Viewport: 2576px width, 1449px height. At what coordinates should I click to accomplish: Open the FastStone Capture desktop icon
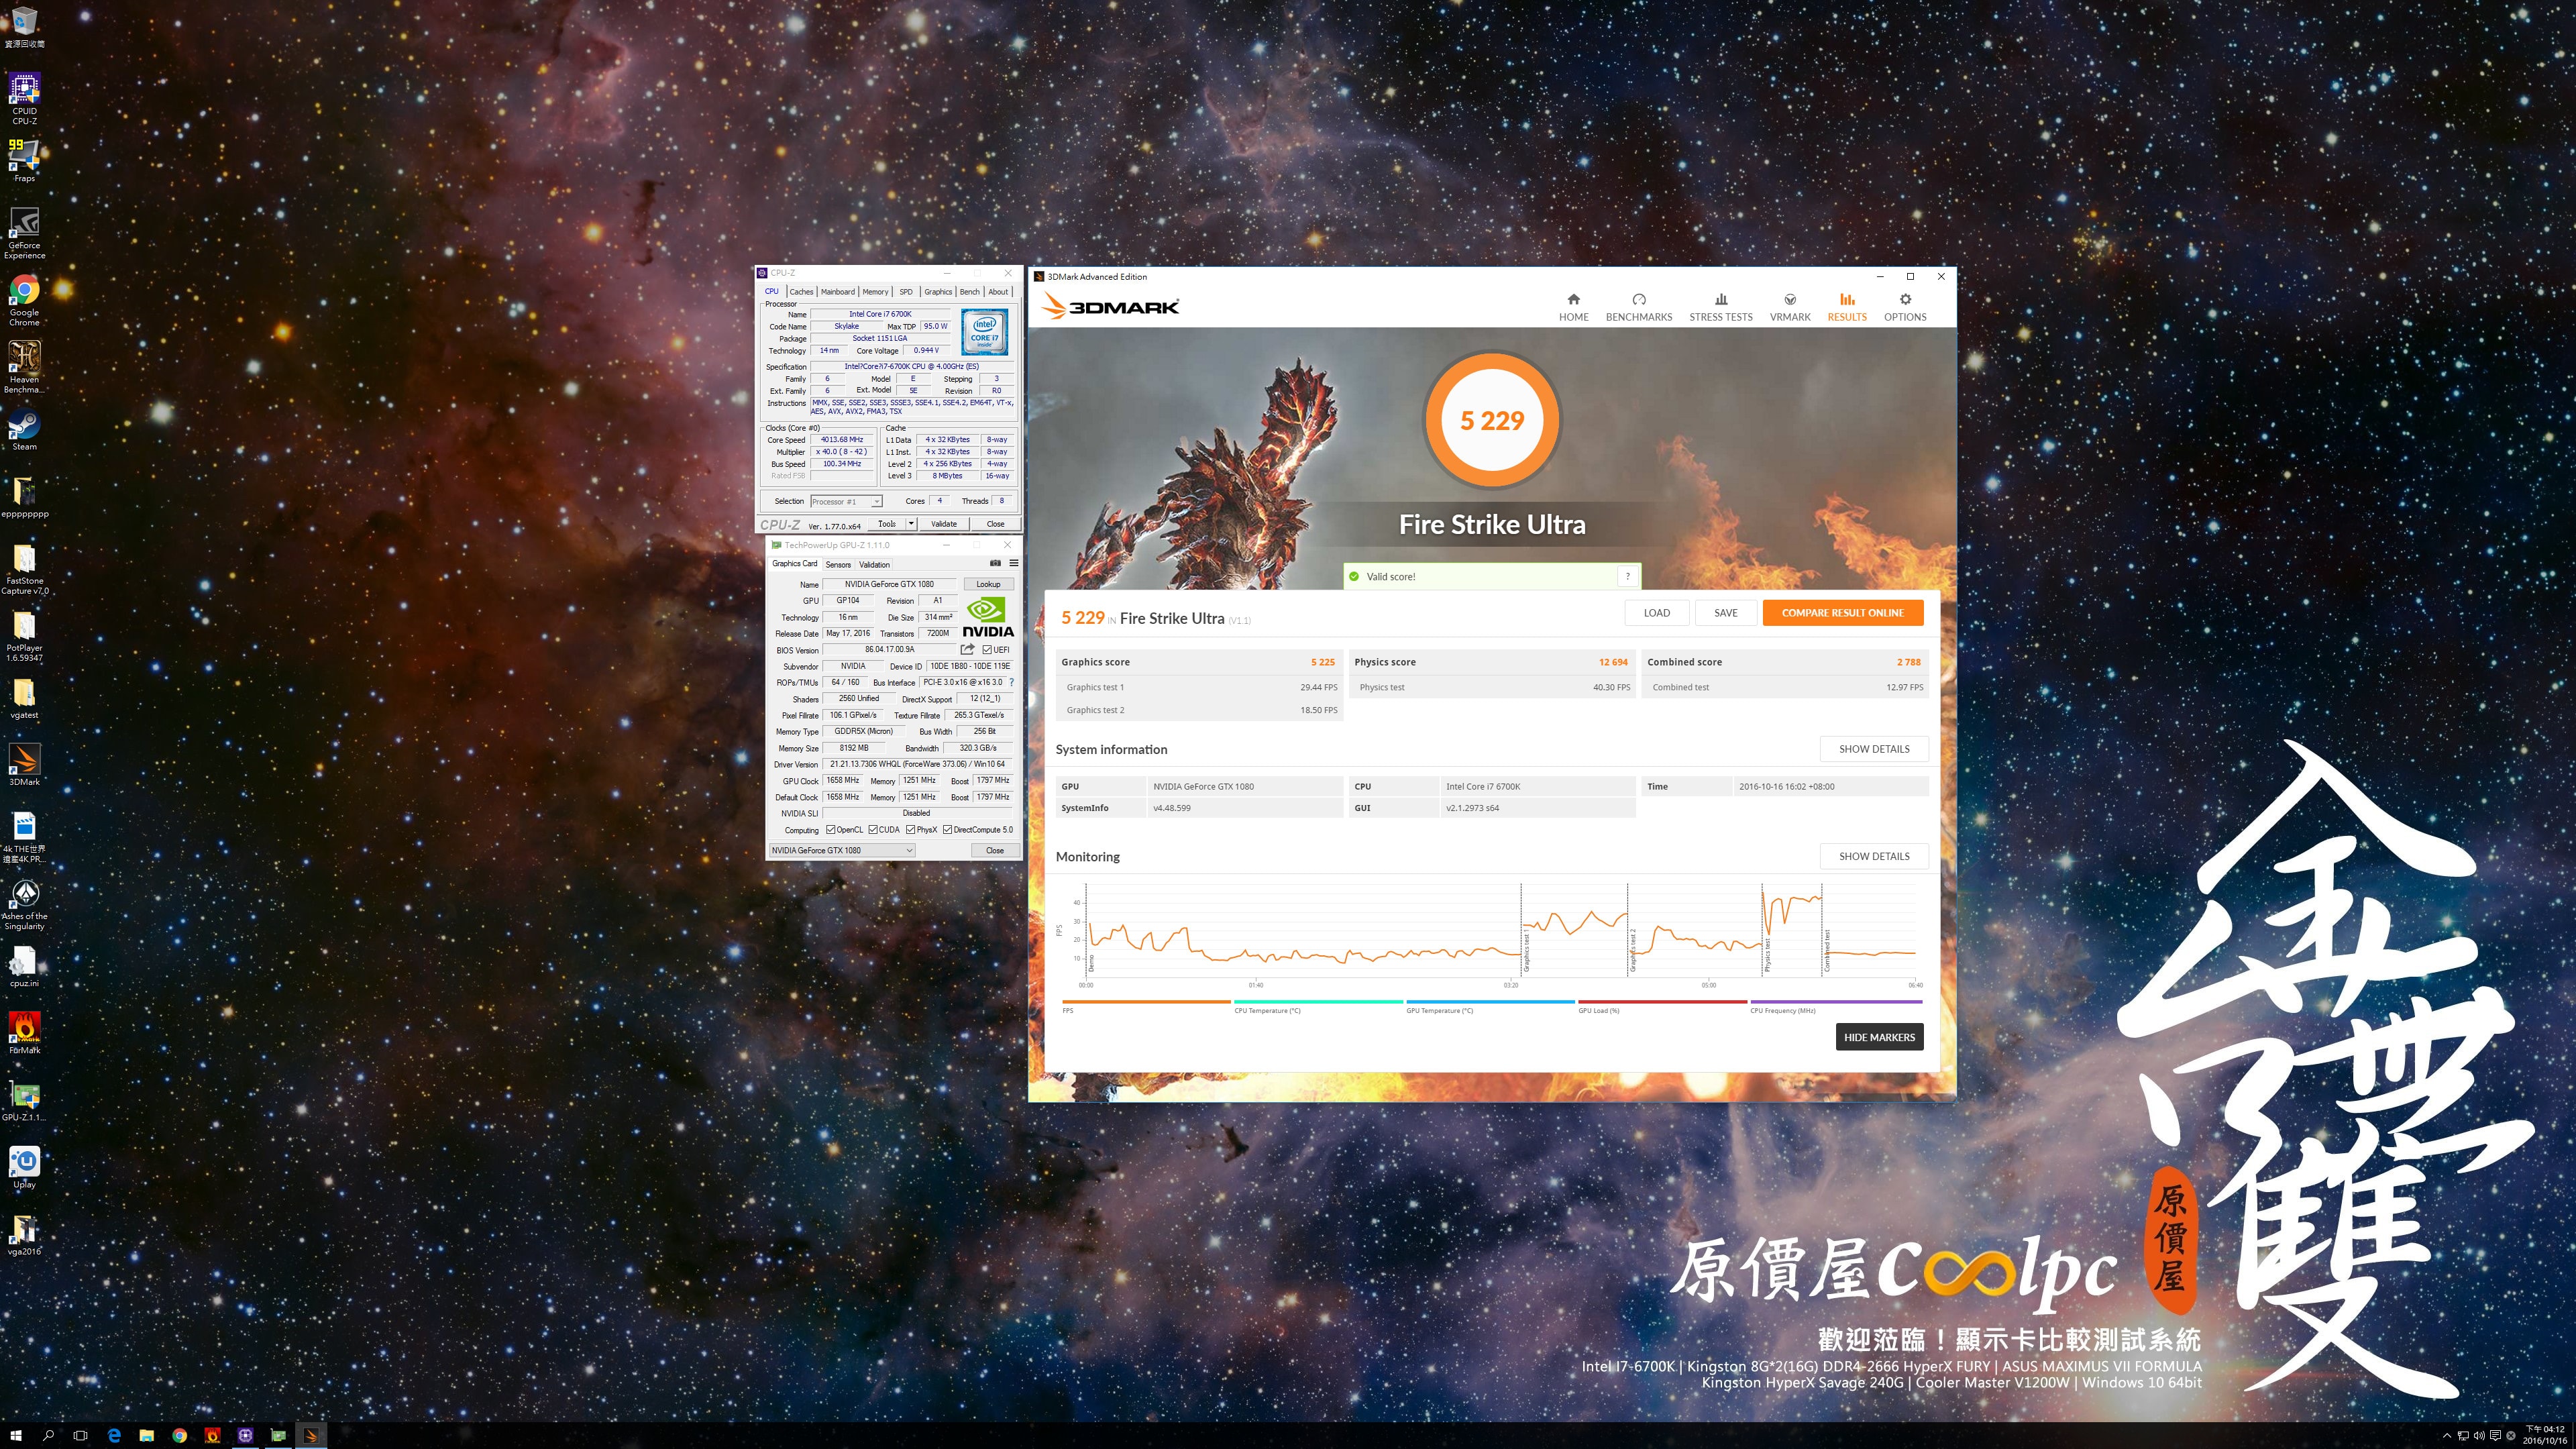pos(24,569)
